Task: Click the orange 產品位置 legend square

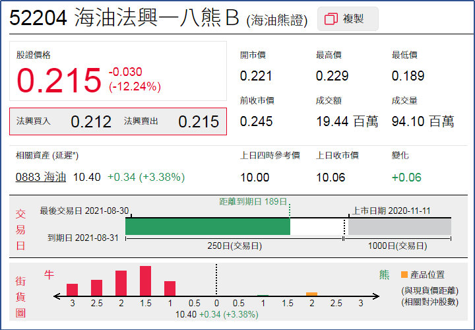Action: point(404,275)
